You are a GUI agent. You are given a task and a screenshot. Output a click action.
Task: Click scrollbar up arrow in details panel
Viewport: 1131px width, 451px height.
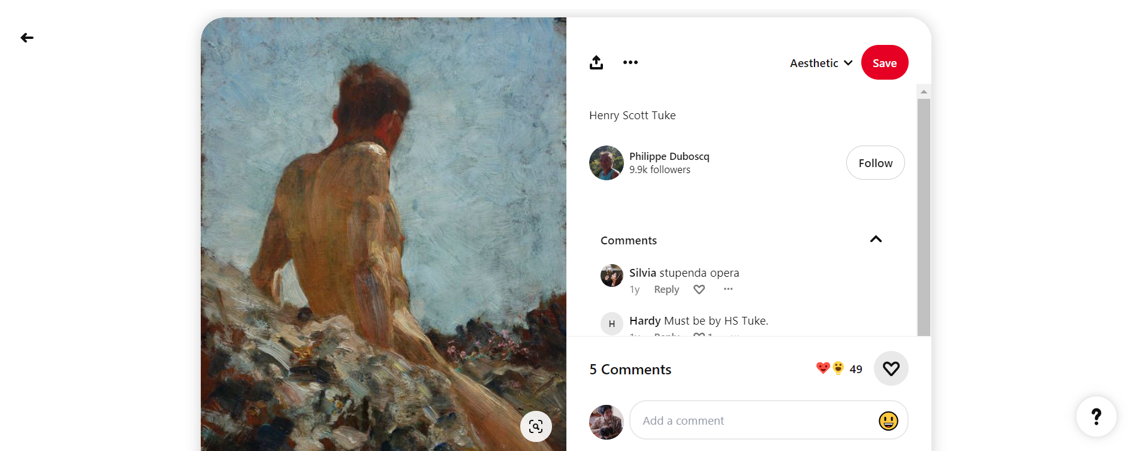[x=924, y=92]
